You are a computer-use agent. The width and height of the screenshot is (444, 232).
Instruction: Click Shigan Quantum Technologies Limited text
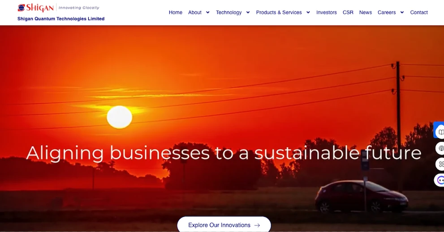click(x=61, y=19)
